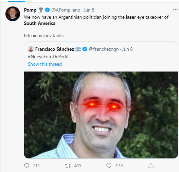179x172 pixels.
Task: Click the Show this thread link
Action: click(45, 64)
